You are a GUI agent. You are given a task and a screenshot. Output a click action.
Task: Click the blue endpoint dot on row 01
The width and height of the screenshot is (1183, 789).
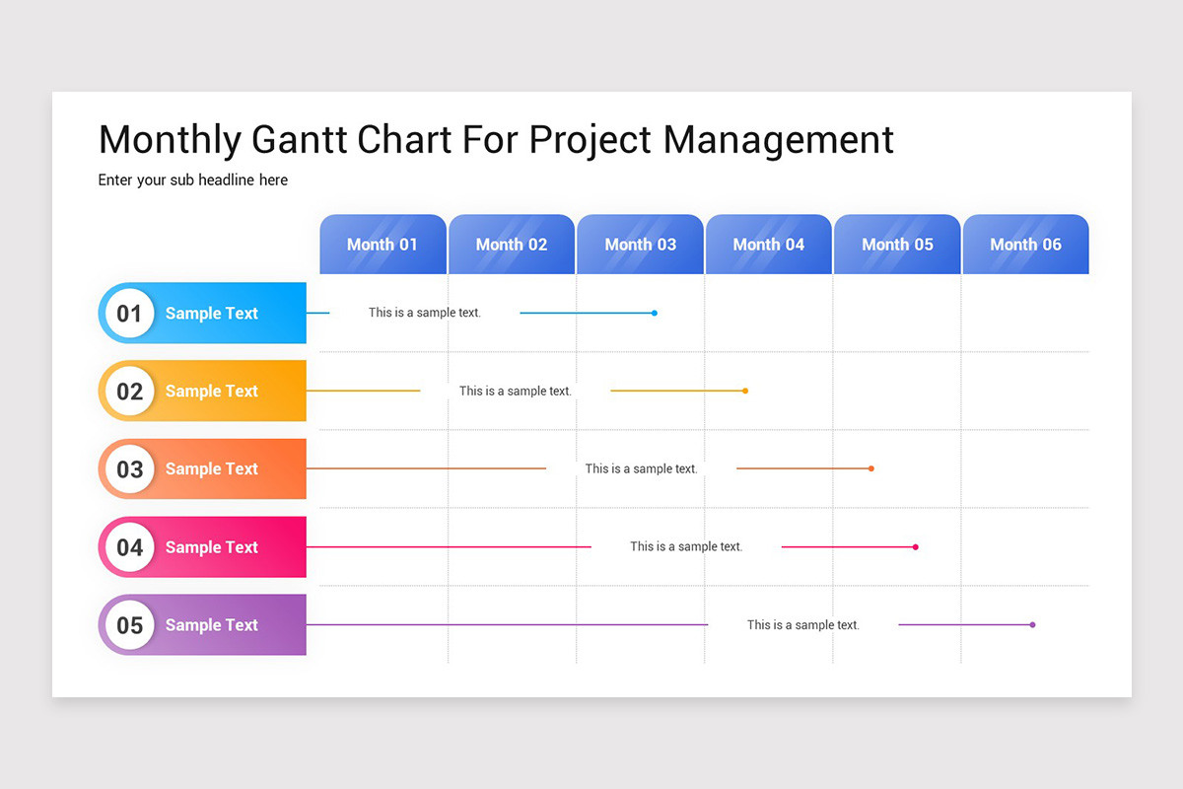point(654,313)
